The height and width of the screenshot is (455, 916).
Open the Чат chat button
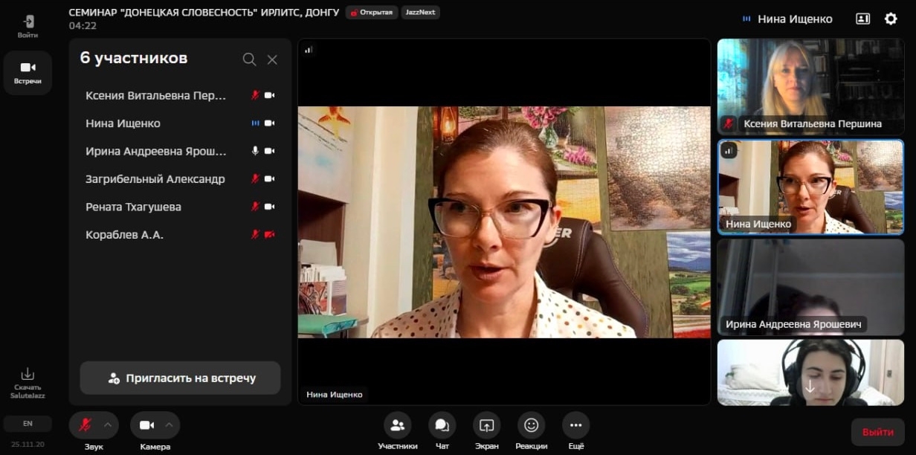click(x=442, y=425)
